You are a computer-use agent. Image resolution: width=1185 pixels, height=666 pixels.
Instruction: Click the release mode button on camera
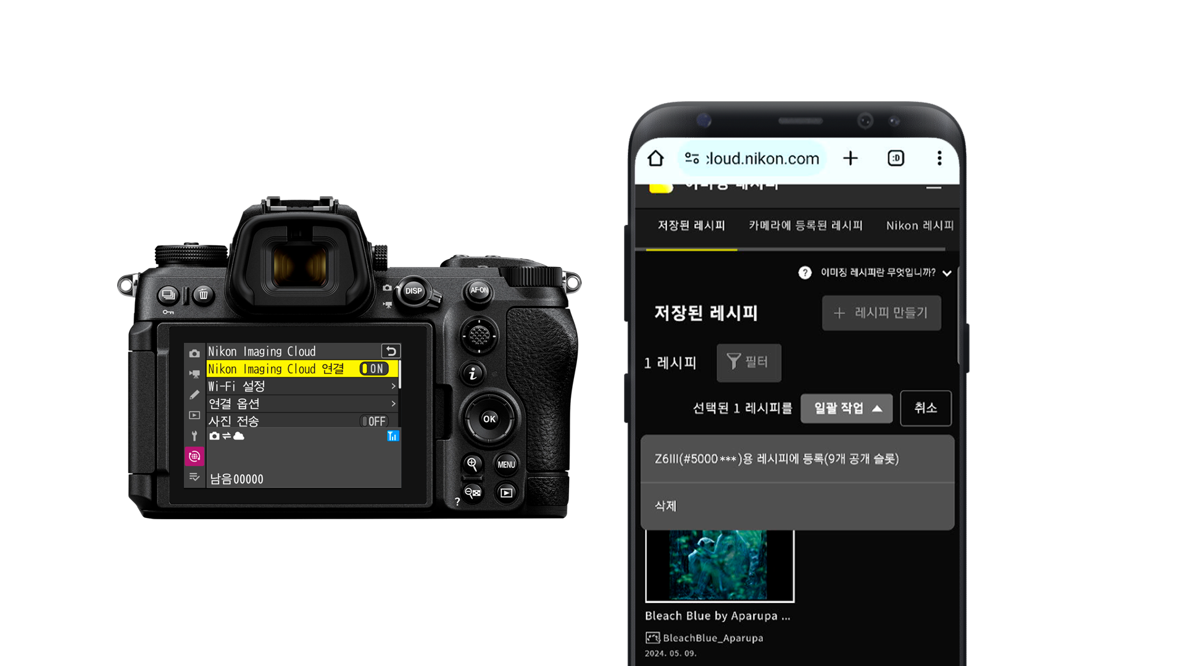pos(168,295)
